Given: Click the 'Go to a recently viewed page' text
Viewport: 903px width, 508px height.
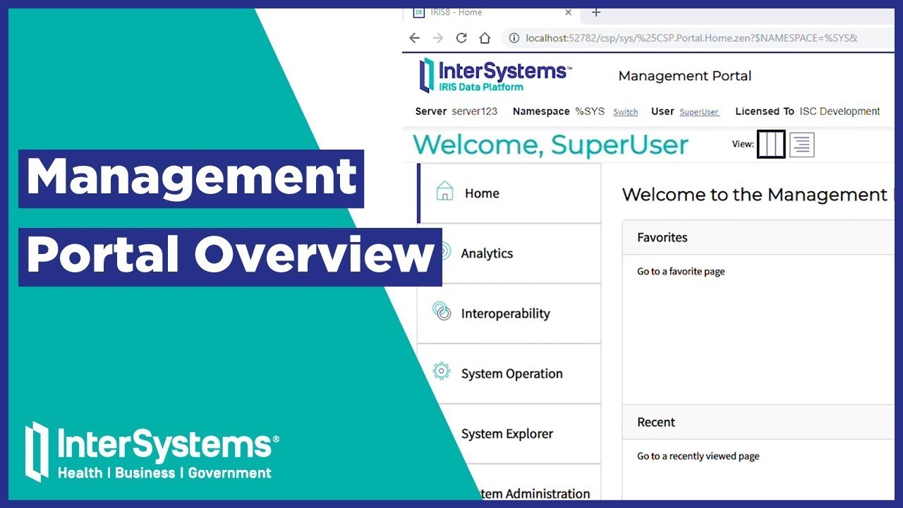Looking at the screenshot, I should click(x=698, y=456).
